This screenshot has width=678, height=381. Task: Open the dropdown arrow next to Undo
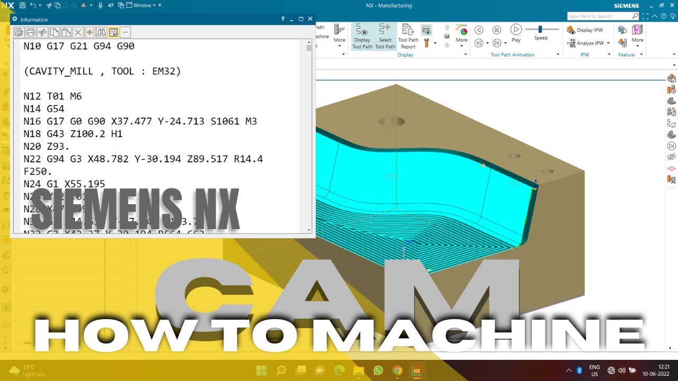(40, 5)
